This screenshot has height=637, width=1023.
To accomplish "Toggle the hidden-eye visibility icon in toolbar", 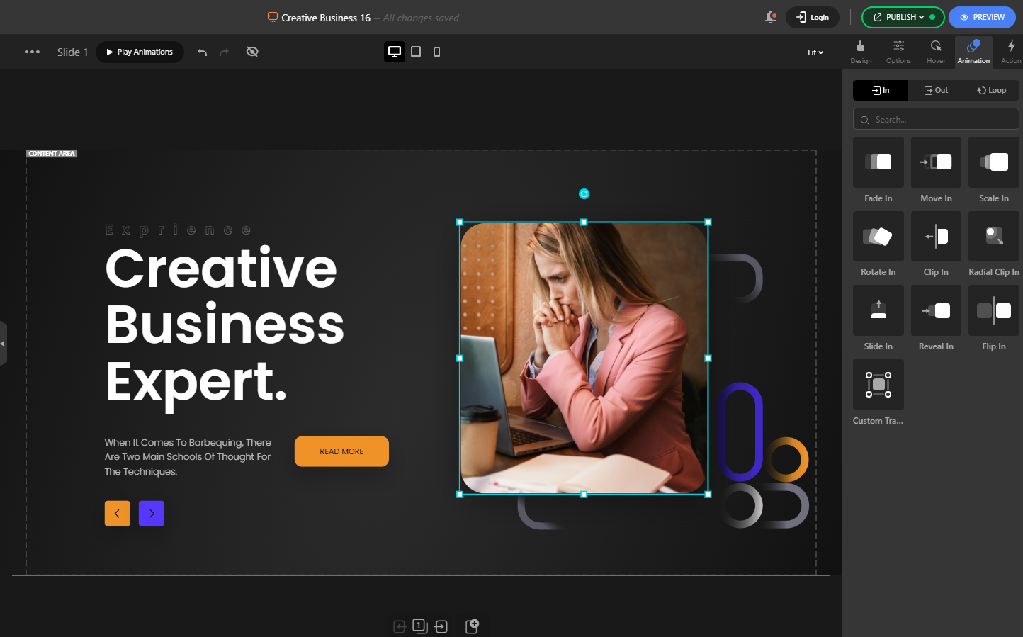I will 252,52.
